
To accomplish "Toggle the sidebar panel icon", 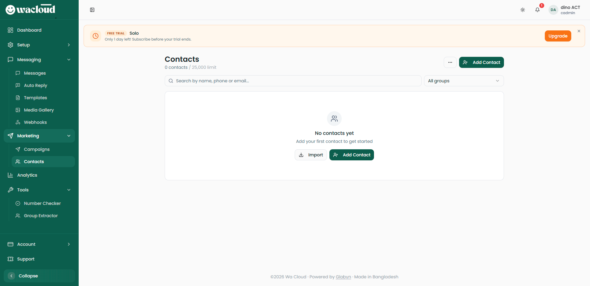I will coord(92,10).
